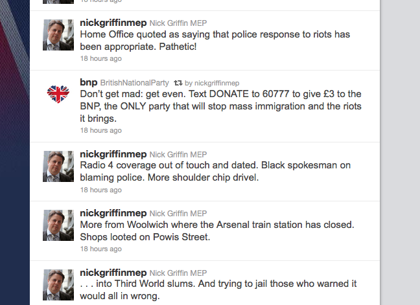Click 'by nickgriffinmep' retweet attribution
Image resolution: width=420 pixels, height=305 pixels.
[212, 84]
